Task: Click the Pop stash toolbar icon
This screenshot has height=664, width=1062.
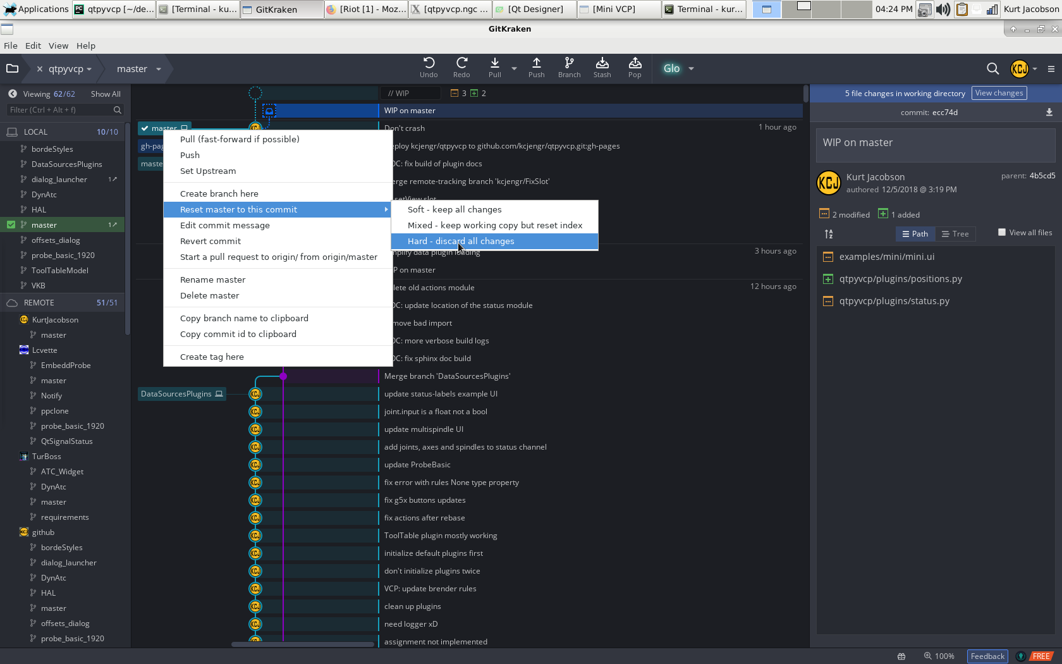Action: point(635,68)
